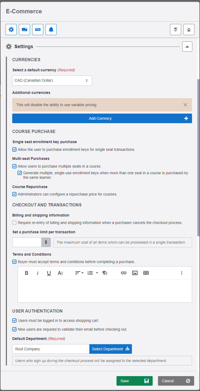This screenshot has height=391, width=200.
Task: Open the editor's more options menu
Action: [182, 273]
